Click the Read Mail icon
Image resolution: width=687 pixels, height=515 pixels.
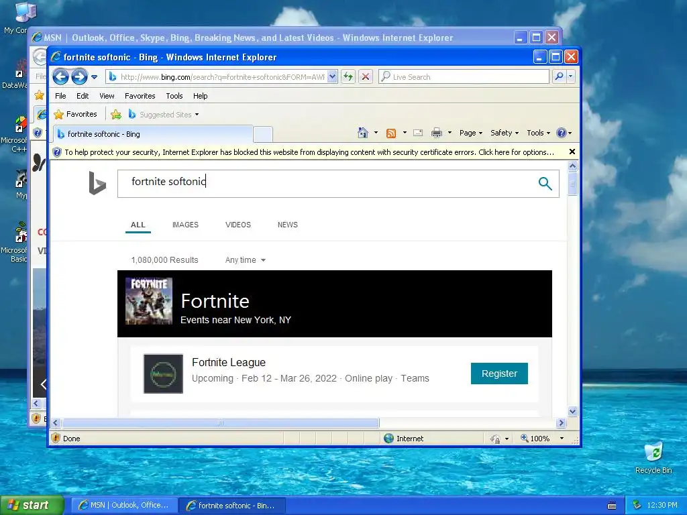418,133
